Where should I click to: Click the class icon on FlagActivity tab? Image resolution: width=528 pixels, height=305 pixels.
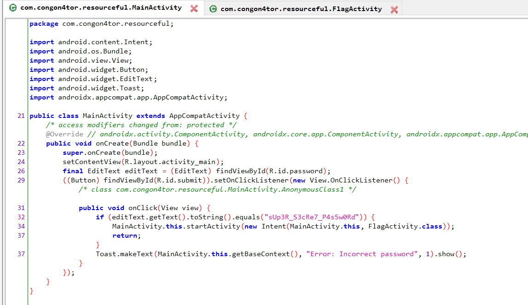[x=213, y=9]
